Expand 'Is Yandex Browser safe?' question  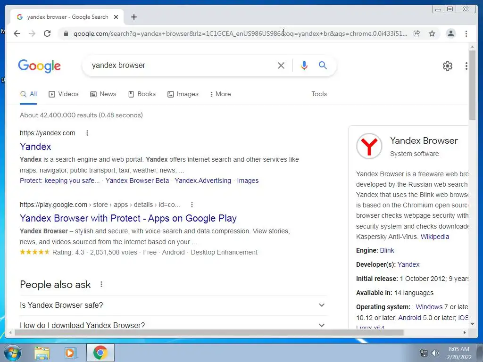click(x=173, y=305)
